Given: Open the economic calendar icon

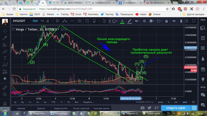Looking at the screenshot, I should 203,69.
